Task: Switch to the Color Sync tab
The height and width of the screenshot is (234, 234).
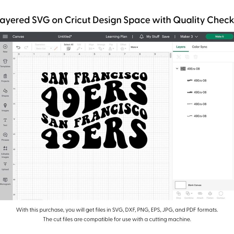Action: 199,47
